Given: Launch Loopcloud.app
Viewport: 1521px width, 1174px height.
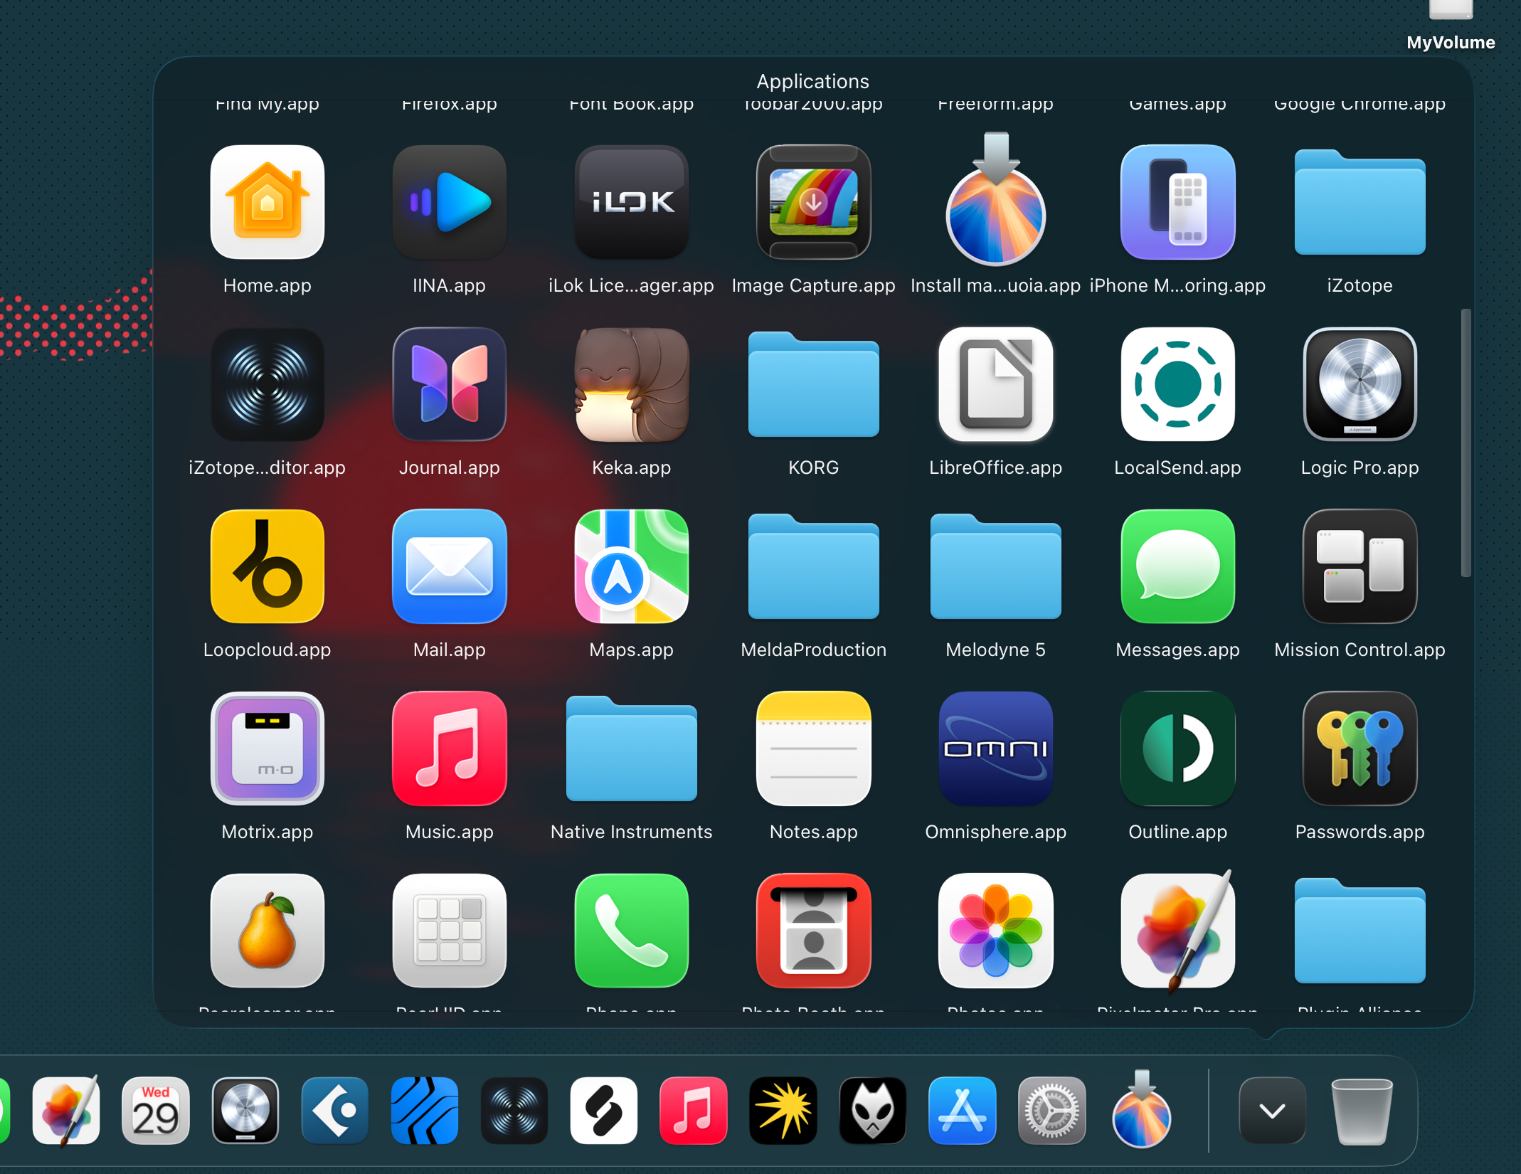Looking at the screenshot, I should pyautogui.click(x=267, y=567).
